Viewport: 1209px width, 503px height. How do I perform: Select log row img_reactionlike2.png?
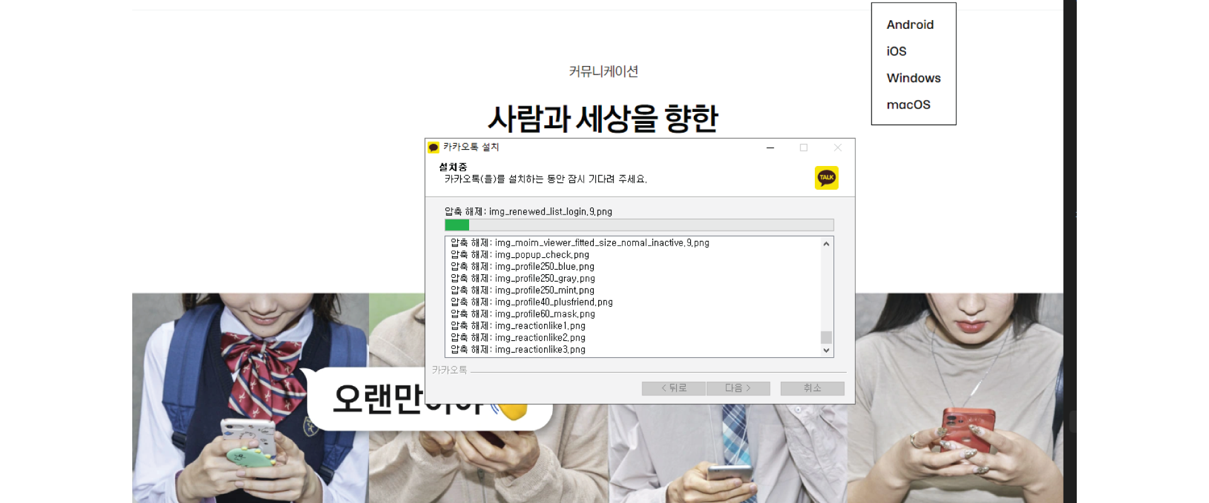[x=518, y=338]
